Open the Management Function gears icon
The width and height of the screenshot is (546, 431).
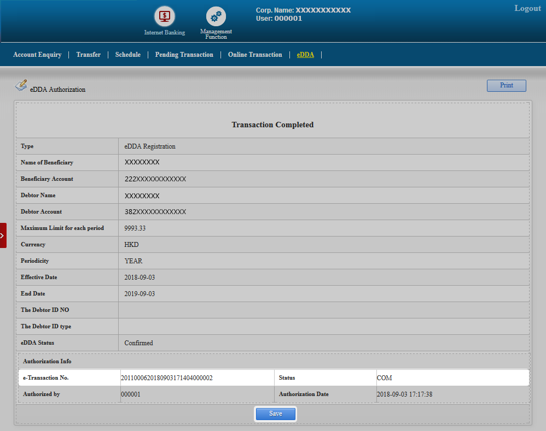click(x=216, y=17)
